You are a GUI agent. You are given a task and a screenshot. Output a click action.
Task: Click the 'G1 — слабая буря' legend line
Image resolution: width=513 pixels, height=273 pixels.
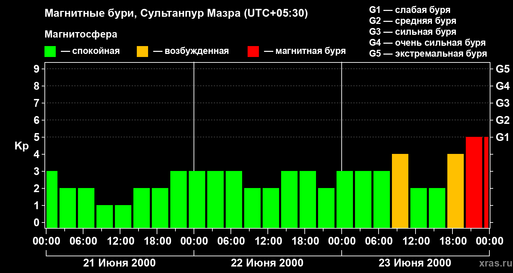[410, 10]
